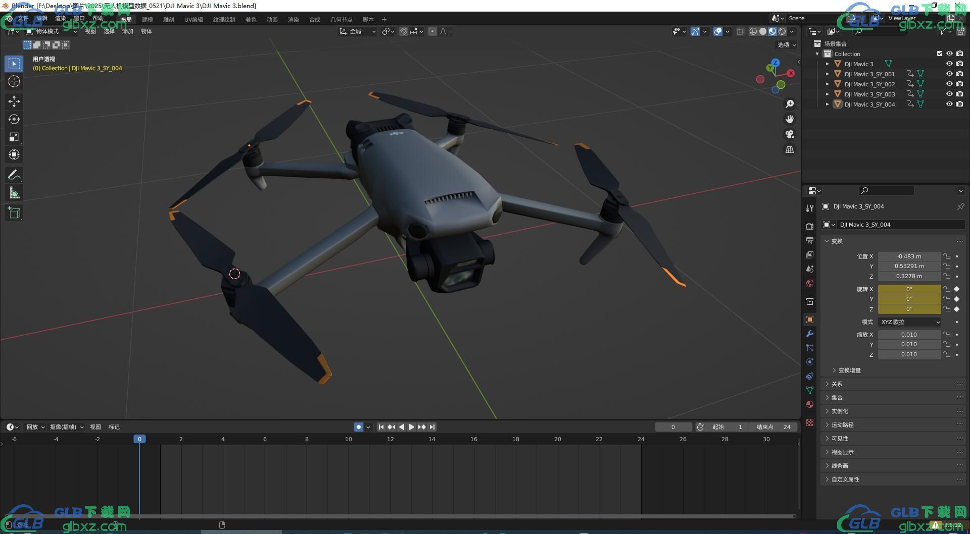Screen dimensions: 970x534
Task: Hide DJI Mavic 3_SY_002 with eye icon
Action: click(949, 84)
